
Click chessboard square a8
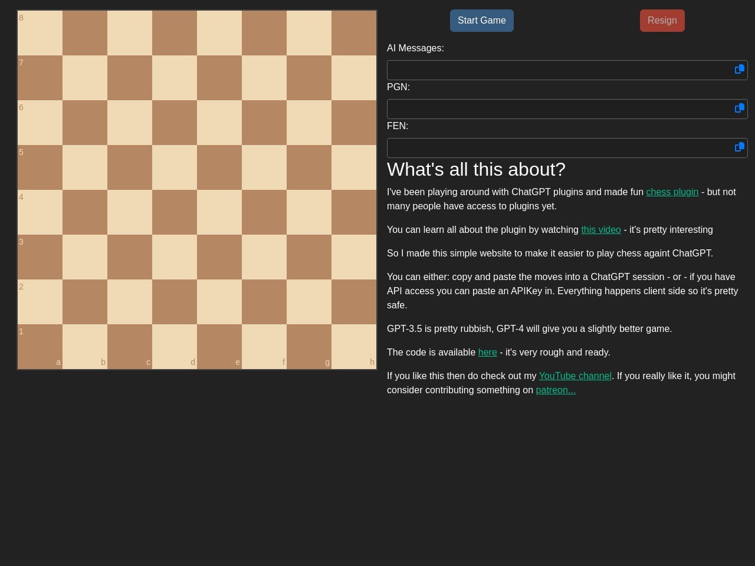coord(40,33)
